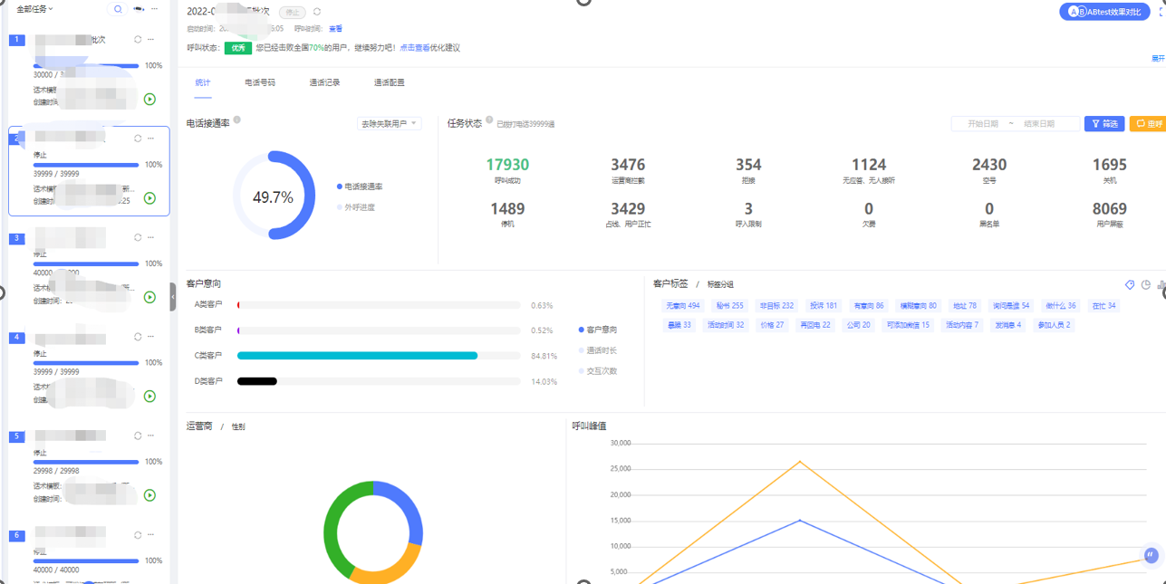Open the more options menu for task 4
Viewport: 1166px width, 584px height.
(x=151, y=337)
